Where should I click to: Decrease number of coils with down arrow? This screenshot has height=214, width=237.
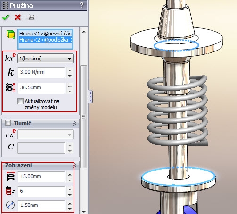70,195
